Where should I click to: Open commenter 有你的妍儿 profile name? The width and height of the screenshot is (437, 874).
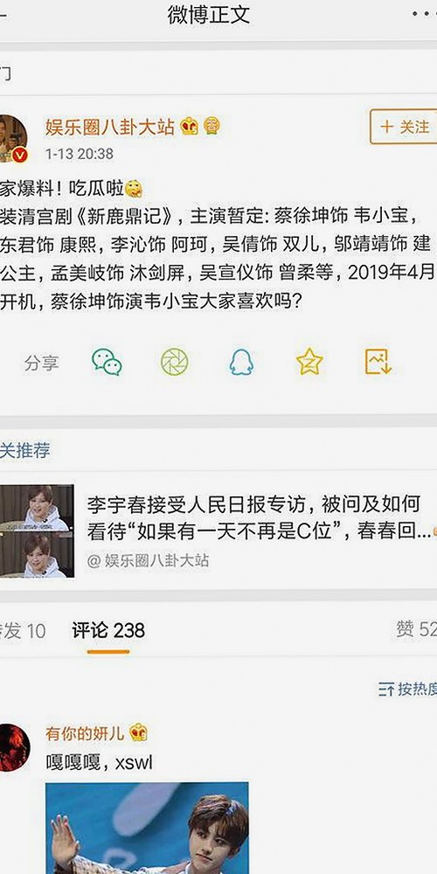(x=85, y=733)
